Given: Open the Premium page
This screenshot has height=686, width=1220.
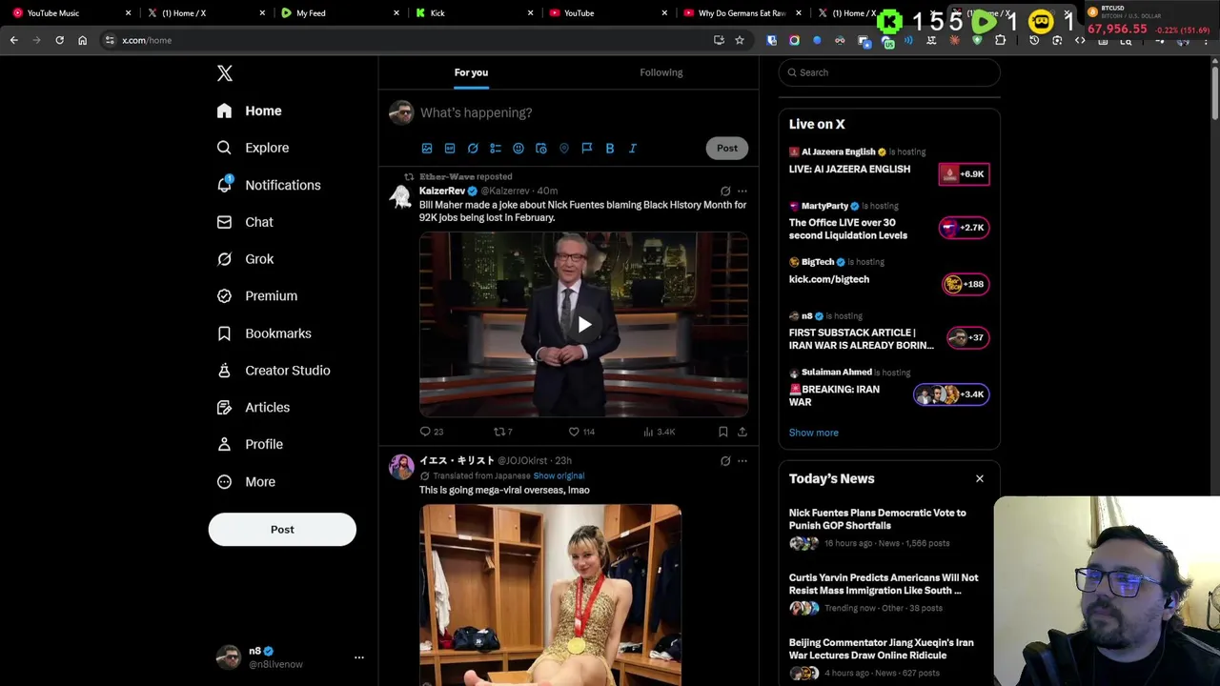Looking at the screenshot, I should pyautogui.click(x=256, y=296).
